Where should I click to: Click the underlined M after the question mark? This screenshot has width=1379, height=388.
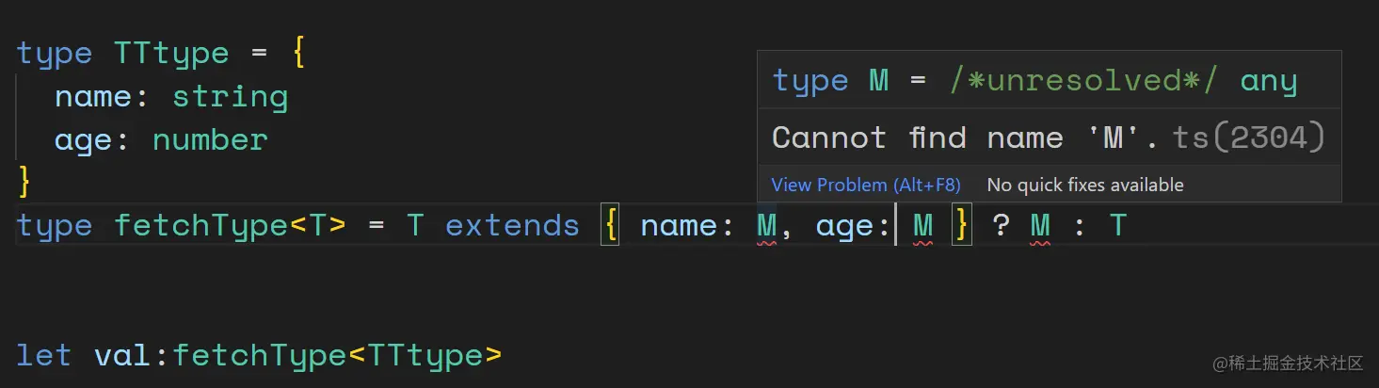[1040, 226]
